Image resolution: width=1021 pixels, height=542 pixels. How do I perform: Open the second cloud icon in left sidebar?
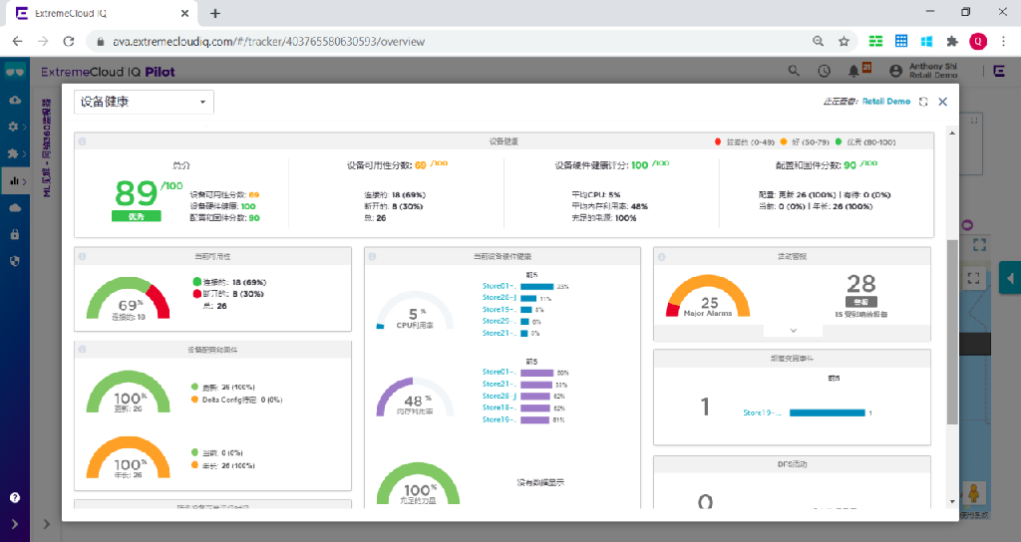click(x=15, y=207)
